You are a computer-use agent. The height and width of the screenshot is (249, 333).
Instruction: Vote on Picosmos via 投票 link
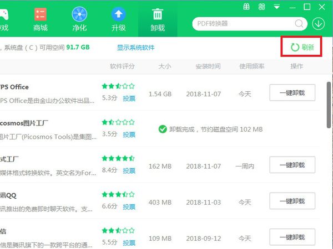[129, 134]
